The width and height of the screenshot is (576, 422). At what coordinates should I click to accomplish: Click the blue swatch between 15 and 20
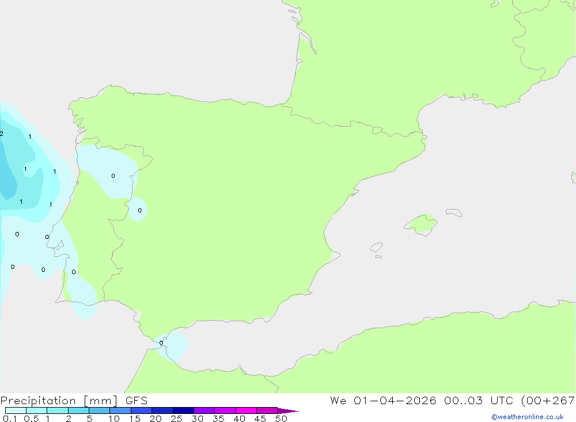pos(142,410)
